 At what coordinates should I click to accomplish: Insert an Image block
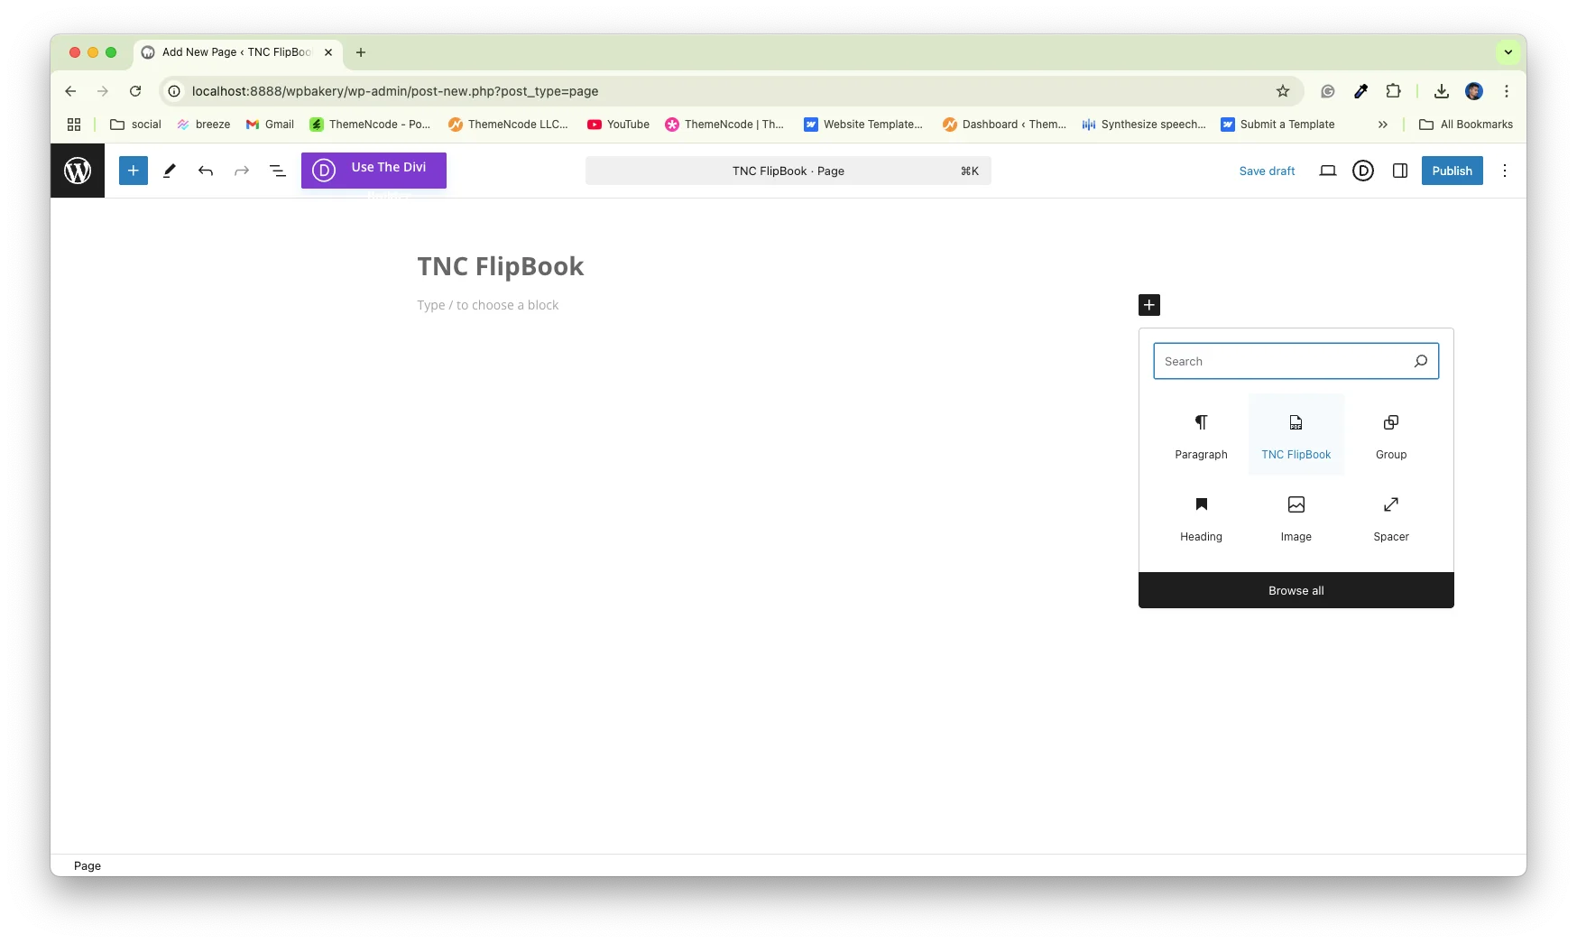(x=1296, y=518)
